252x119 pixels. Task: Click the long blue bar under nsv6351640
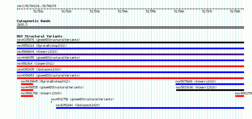click(150, 108)
